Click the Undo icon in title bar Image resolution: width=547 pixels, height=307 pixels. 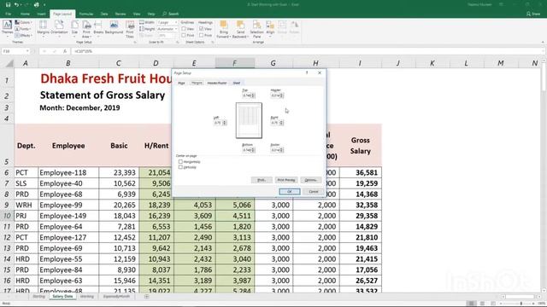click(x=16, y=5)
